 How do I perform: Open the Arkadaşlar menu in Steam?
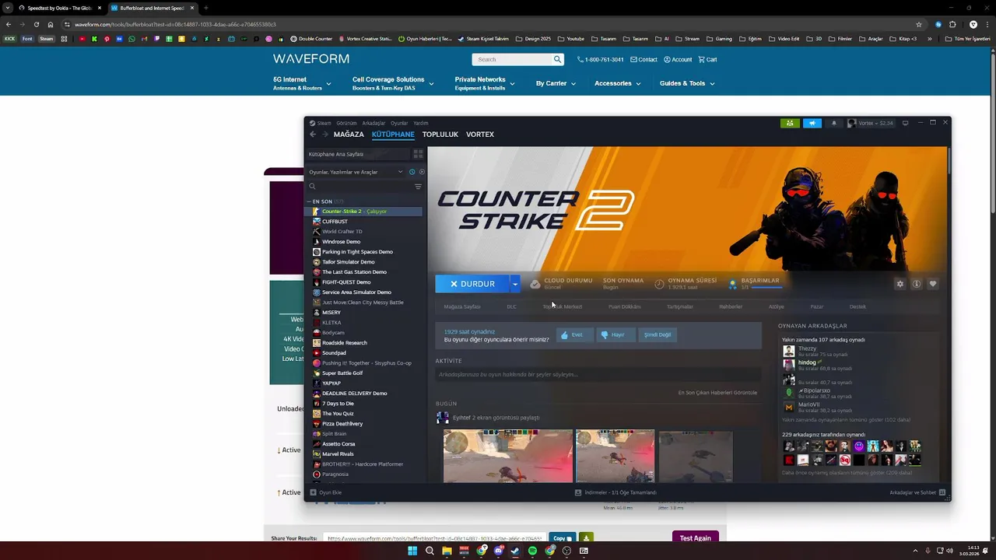(x=373, y=123)
